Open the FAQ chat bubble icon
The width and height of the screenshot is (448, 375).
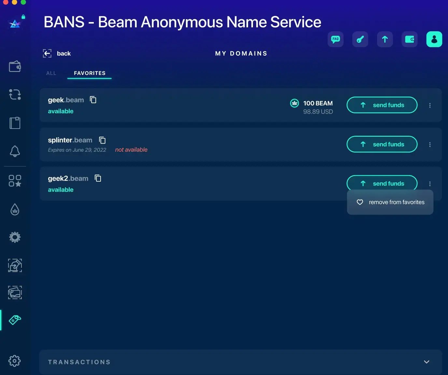335,39
